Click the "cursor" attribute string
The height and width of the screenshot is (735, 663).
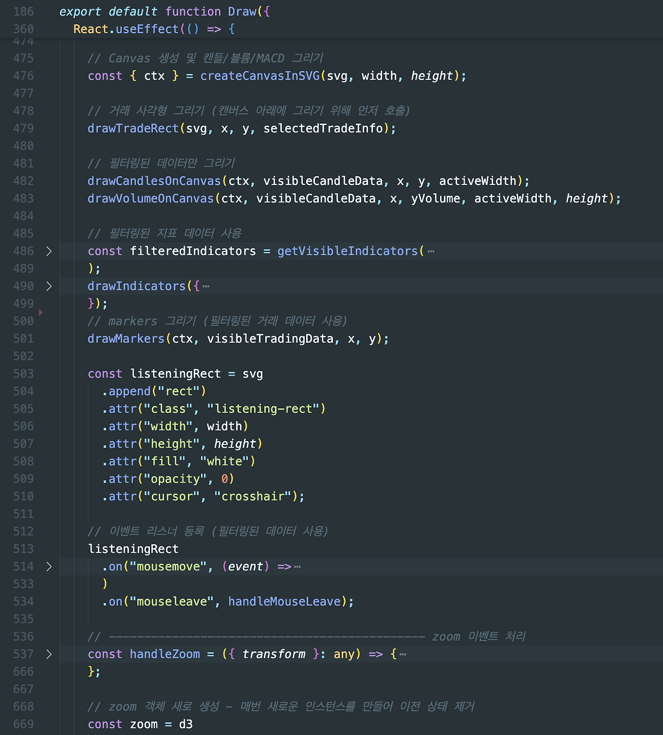point(172,497)
